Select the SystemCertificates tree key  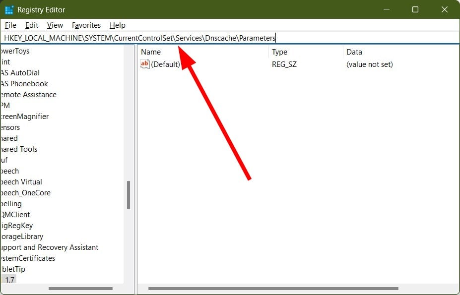tap(28, 258)
